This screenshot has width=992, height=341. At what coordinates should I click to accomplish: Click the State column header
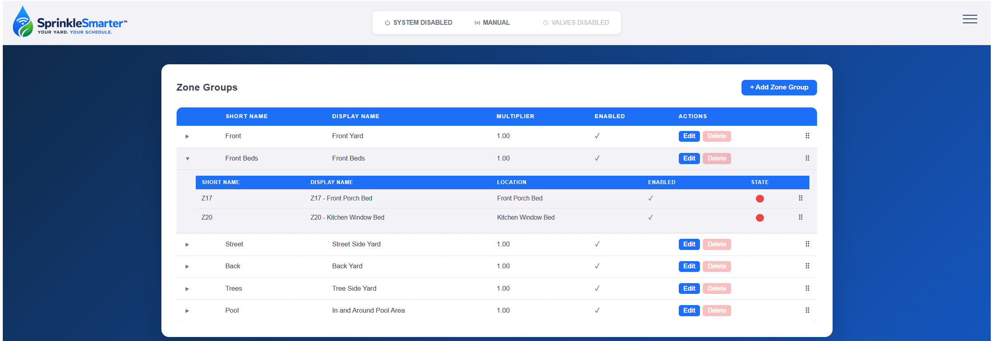coord(759,182)
